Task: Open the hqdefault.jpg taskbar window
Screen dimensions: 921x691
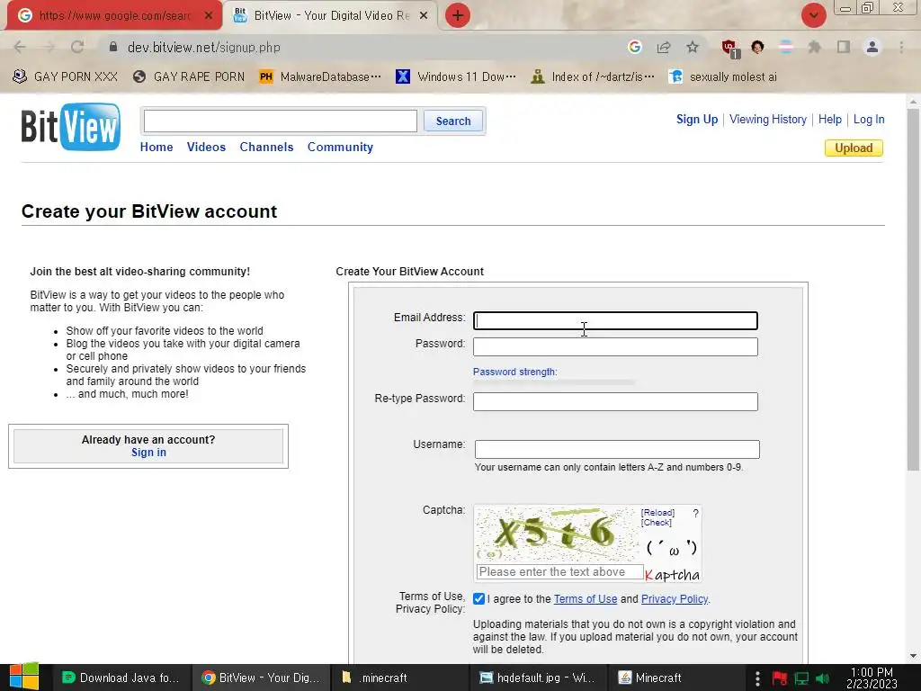Action: pyautogui.click(x=538, y=678)
